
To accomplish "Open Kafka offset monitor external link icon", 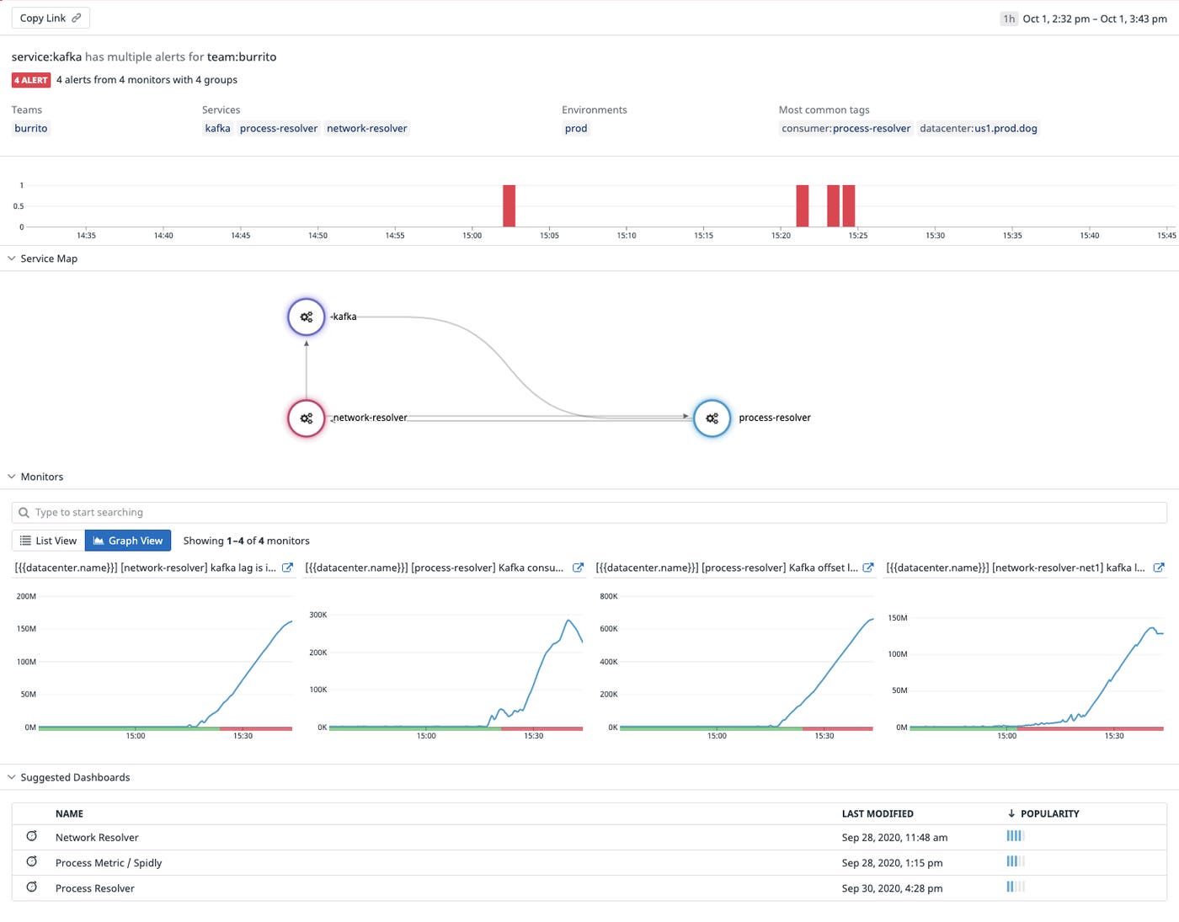I will click(x=868, y=568).
